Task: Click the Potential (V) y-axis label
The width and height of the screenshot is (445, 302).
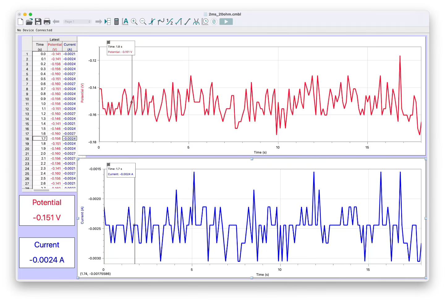Action: 82,93
